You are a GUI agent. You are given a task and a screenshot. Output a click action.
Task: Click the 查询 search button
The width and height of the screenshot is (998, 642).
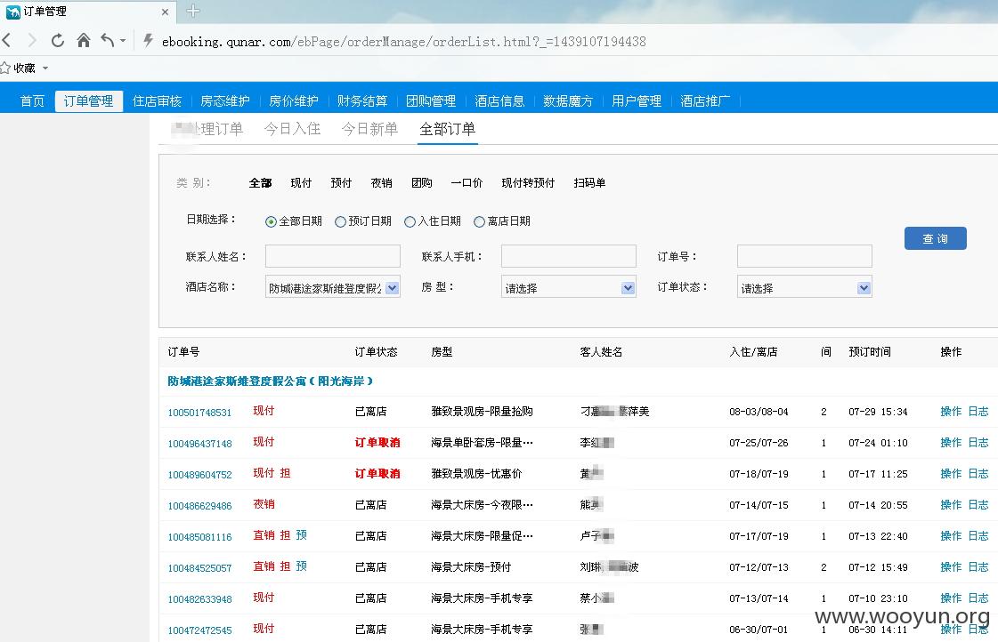935,238
